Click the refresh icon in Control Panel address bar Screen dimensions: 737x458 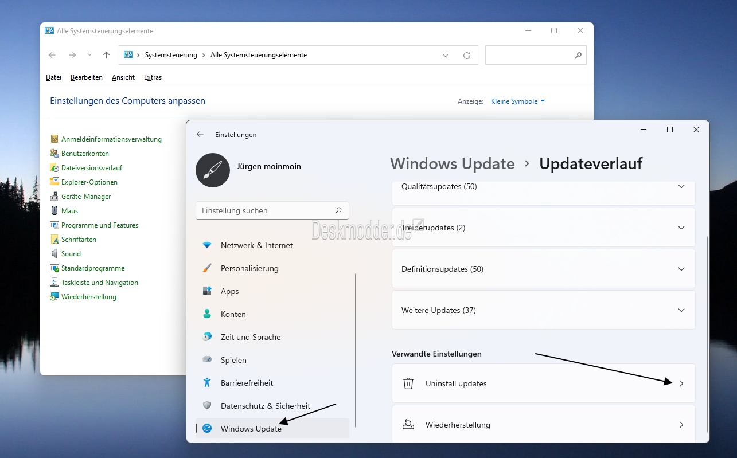pyautogui.click(x=467, y=55)
